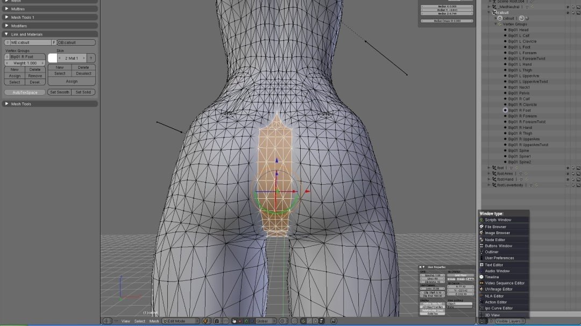Screen dimensions: 581x326
Task: Open the Visible Layers dropdown in outliner
Action: pos(510,321)
